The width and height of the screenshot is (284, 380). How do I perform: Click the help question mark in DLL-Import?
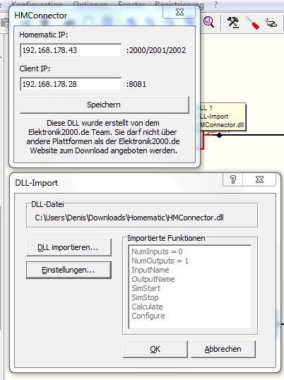click(233, 179)
